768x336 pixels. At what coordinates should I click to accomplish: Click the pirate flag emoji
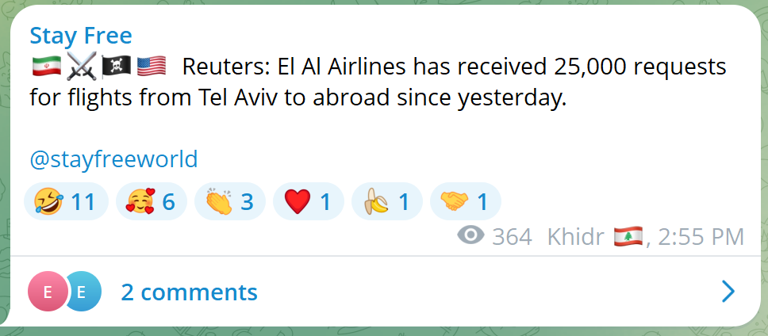116,67
